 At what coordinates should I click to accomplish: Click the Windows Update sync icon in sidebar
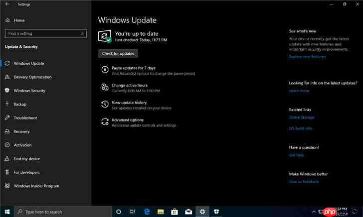pyautogui.click(x=7, y=63)
